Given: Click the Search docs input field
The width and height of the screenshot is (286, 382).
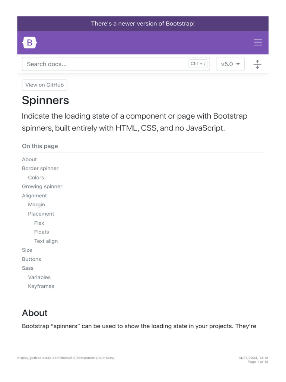Looking at the screenshot, I should [104, 64].
